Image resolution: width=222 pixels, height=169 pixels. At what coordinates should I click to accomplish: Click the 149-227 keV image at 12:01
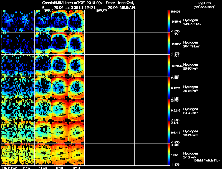tap(60, 21)
